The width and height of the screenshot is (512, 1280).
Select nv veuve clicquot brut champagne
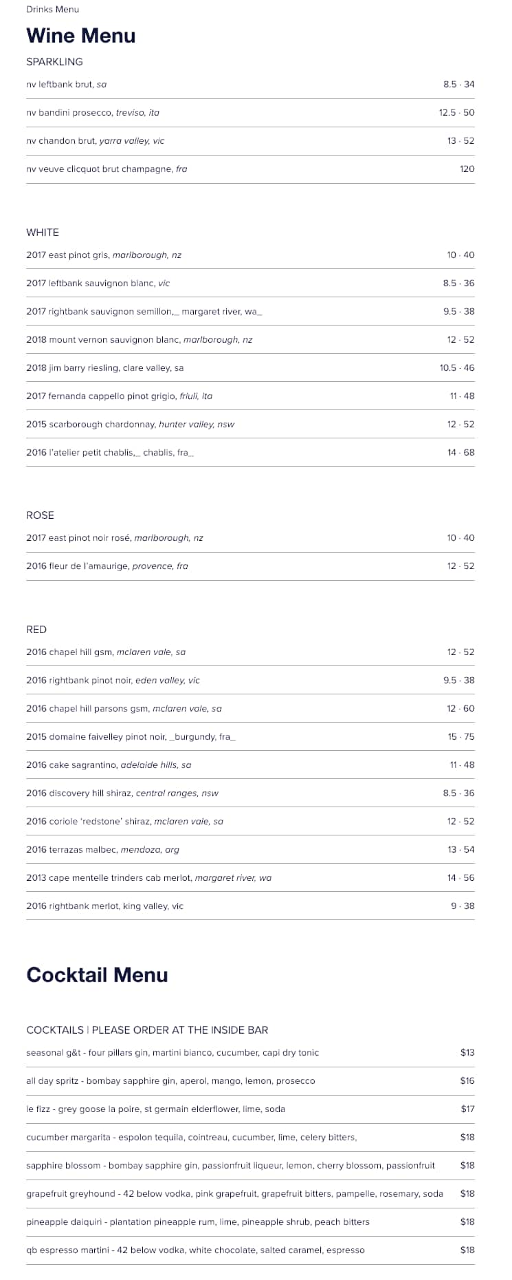pos(107,169)
